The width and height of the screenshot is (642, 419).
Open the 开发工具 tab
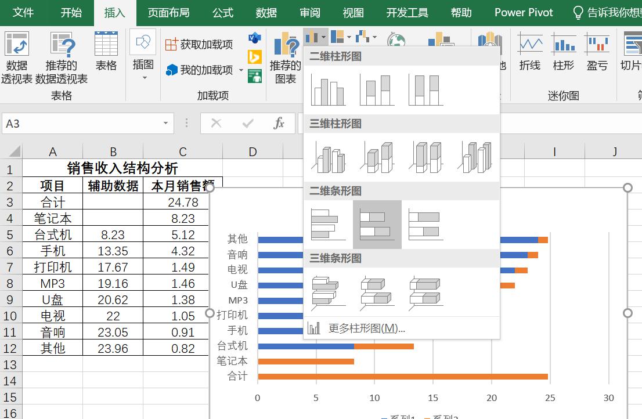(407, 13)
